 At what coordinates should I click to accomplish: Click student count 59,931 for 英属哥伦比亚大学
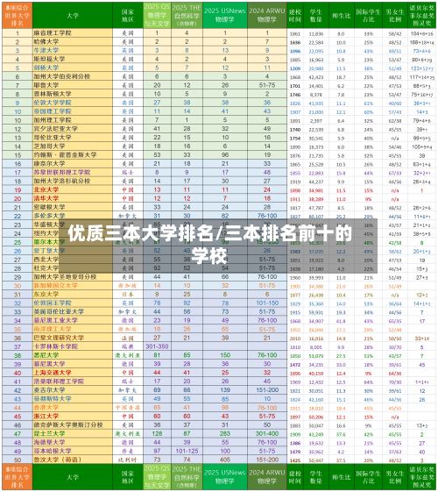point(316,313)
